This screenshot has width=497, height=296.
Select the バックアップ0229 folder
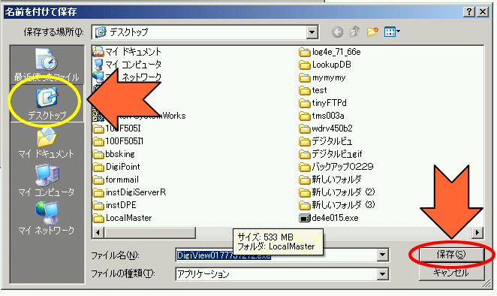coord(336,167)
